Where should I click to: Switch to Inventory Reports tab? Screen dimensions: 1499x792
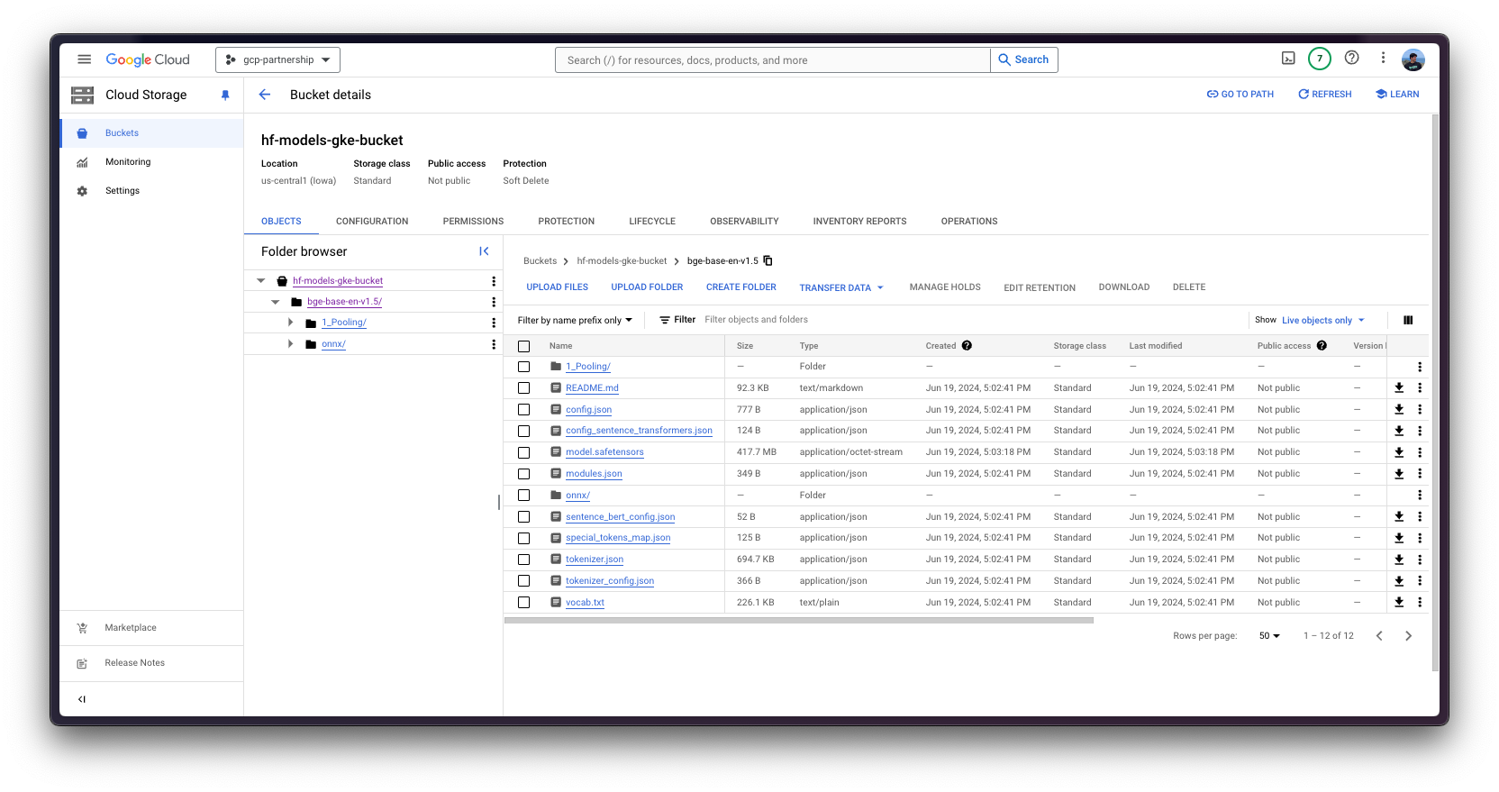click(859, 222)
